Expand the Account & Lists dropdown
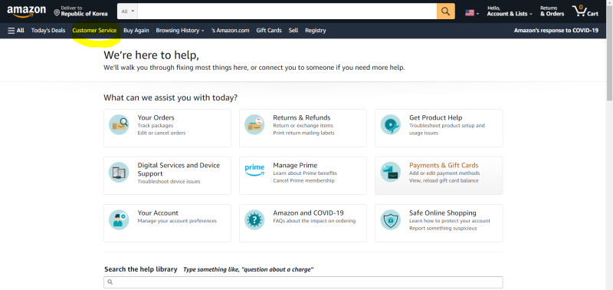Screen dimensions: 613x290 point(510,12)
